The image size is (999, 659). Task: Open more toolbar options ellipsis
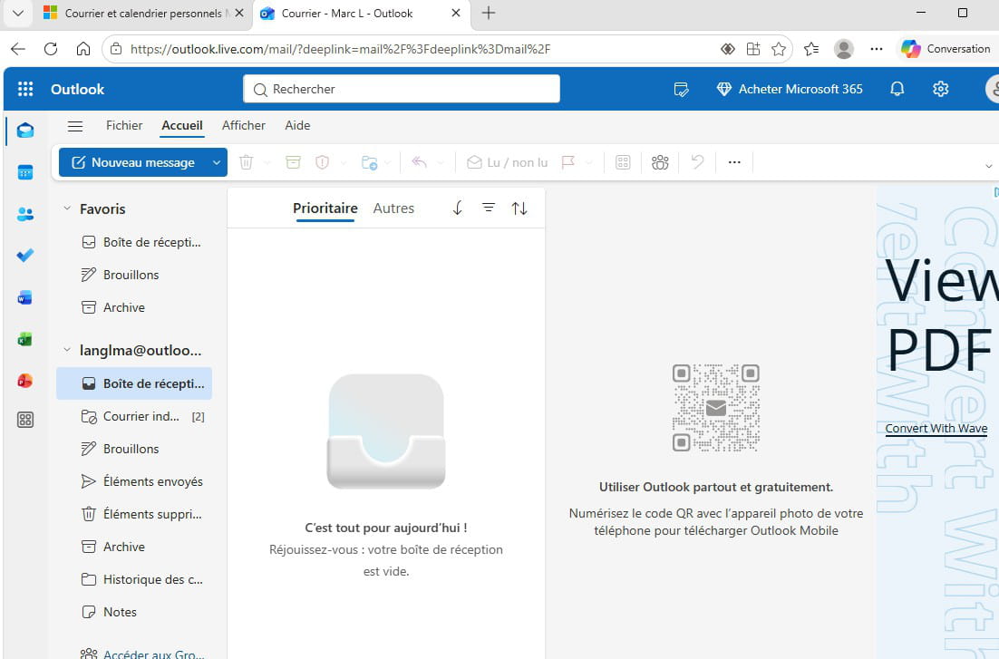point(734,162)
